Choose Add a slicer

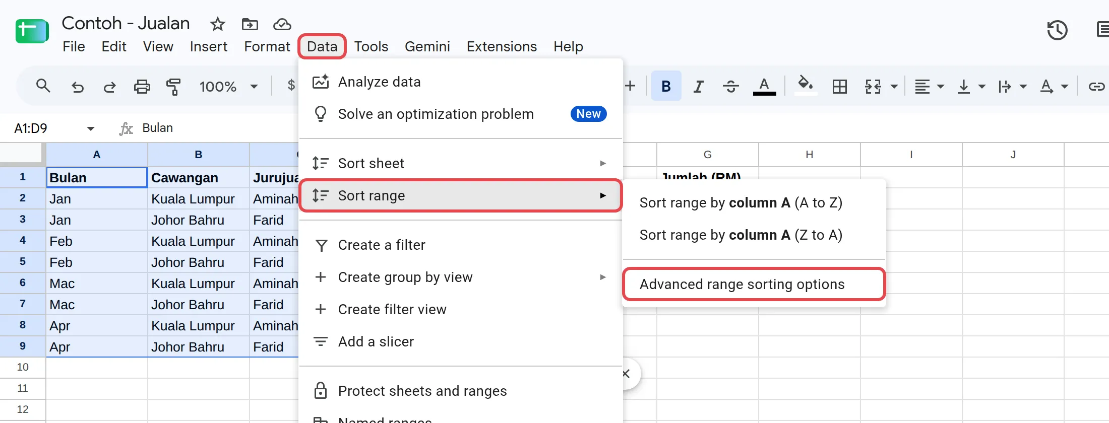[460, 341]
